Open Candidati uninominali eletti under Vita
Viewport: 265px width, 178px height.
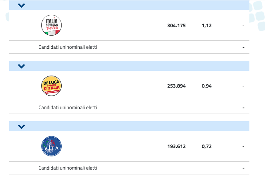(68, 168)
